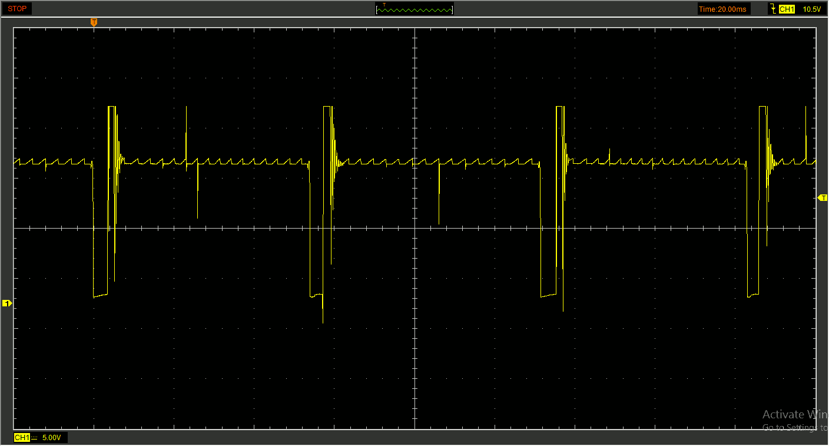Select the CH1 trigger source label at top
Viewport: 829px width, 446px height.
pos(787,9)
